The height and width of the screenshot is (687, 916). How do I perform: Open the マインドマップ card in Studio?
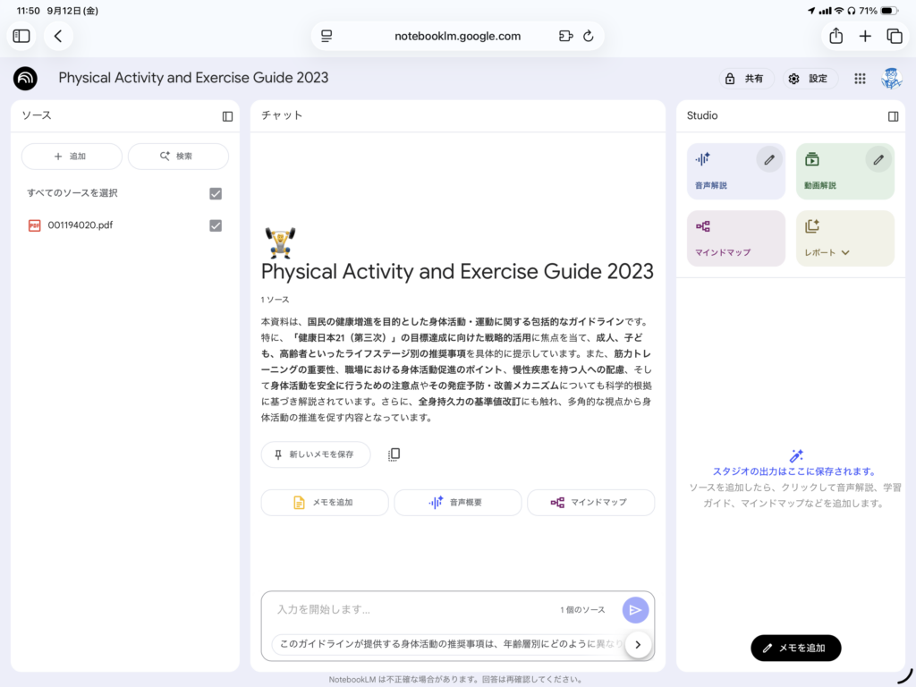pos(735,239)
